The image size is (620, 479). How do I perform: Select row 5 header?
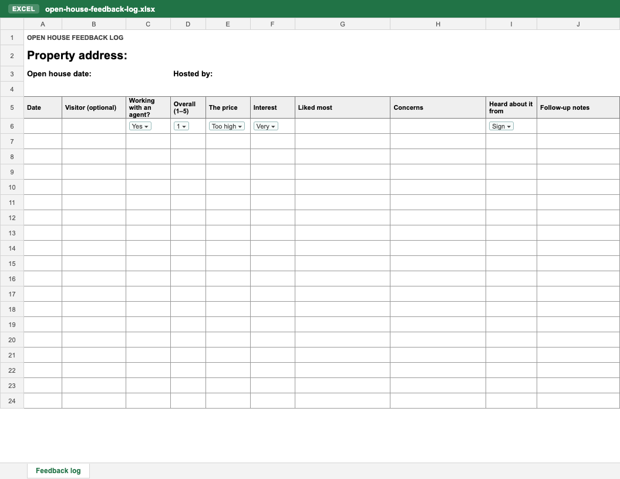click(12, 107)
